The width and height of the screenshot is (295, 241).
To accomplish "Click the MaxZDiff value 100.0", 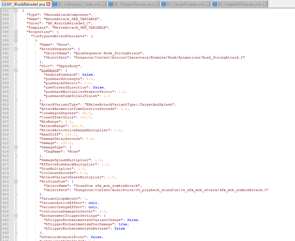I will pyautogui.click(x=70, y=134).
